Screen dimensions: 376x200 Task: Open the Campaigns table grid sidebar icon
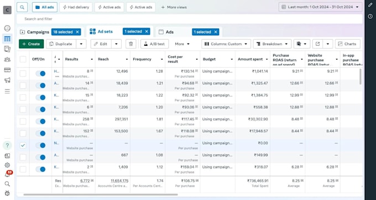point(7,39)
